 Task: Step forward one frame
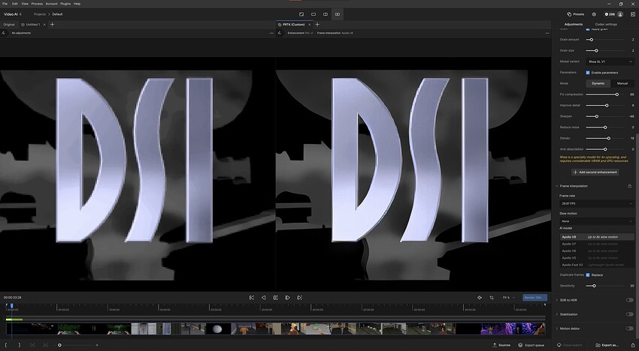(287, 298)
